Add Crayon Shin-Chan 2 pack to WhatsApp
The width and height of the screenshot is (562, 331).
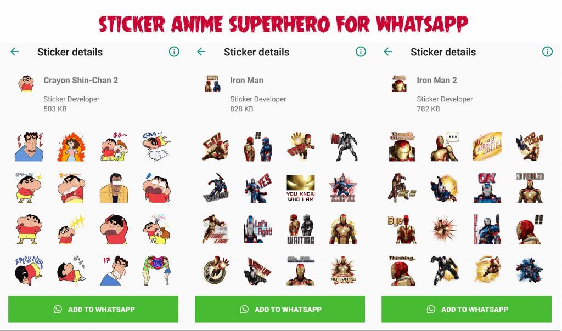(x=93, y=309)
